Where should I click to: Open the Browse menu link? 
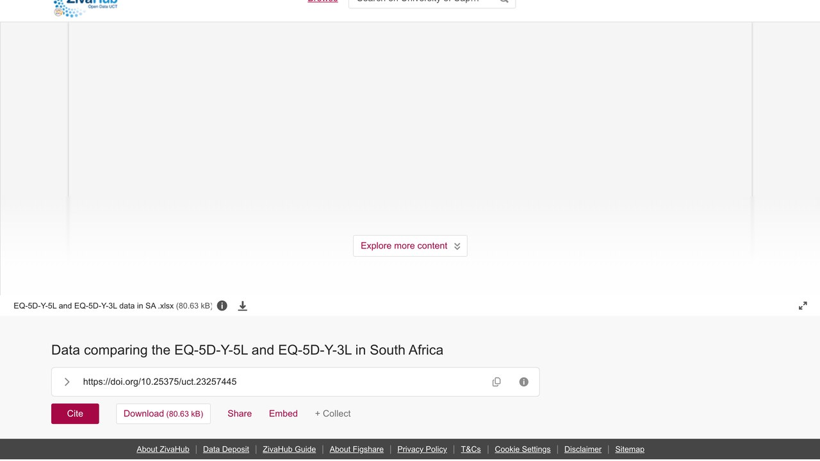point(323,2)
